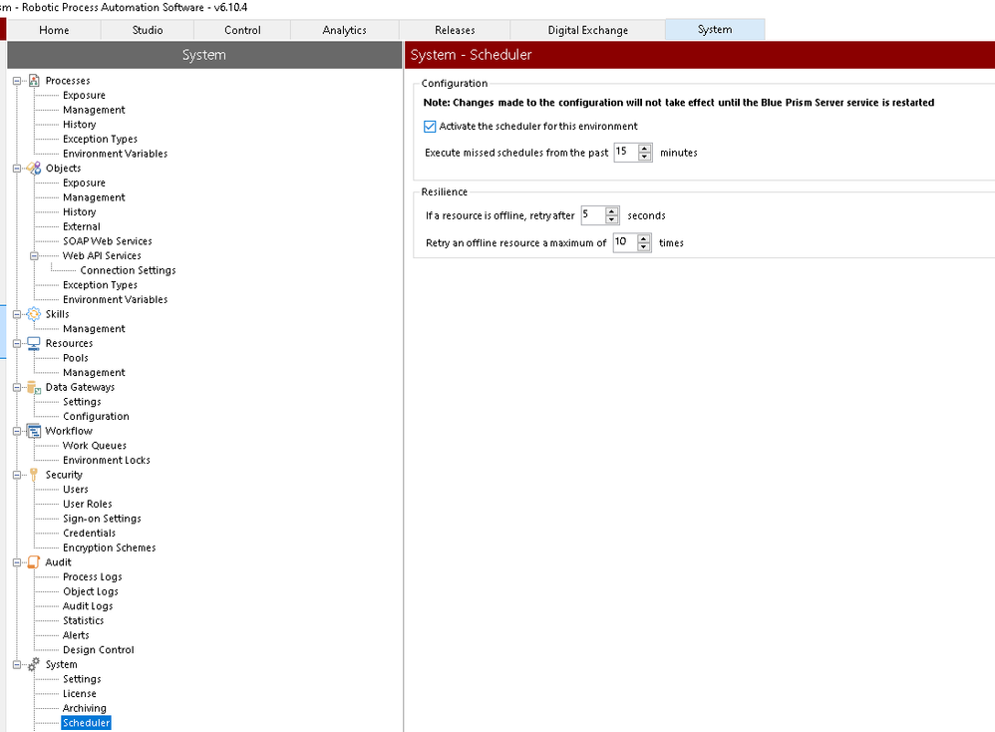Image resolution: width=995 pixels, height=732 pixels.
Task: Decrease missed schedules minutes value
Action: pyautogui.click(x=645, y=157)
